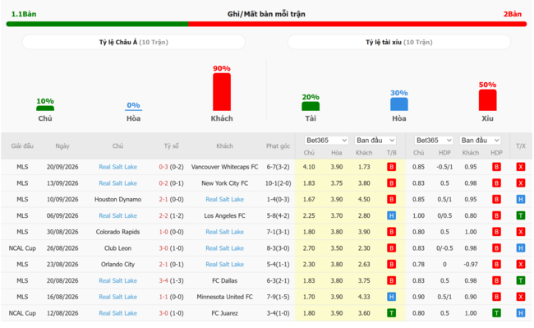
Task: Click T/X badge X in Orlando City row
Action: coord(520,265)
